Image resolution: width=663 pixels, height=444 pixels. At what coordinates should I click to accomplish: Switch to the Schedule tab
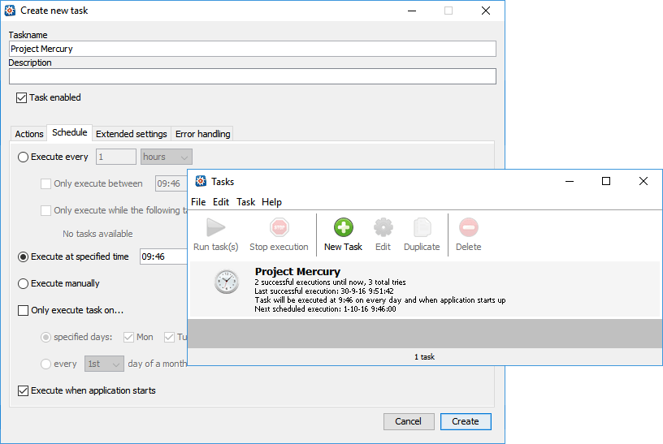click(x=69, y=132)
